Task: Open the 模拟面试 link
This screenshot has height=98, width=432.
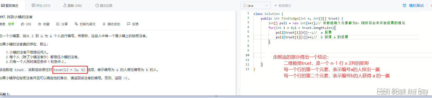Action: point(416,5)
